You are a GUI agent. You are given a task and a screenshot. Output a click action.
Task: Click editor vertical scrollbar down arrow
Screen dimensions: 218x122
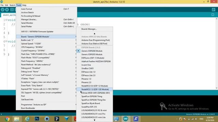point(217,88)
